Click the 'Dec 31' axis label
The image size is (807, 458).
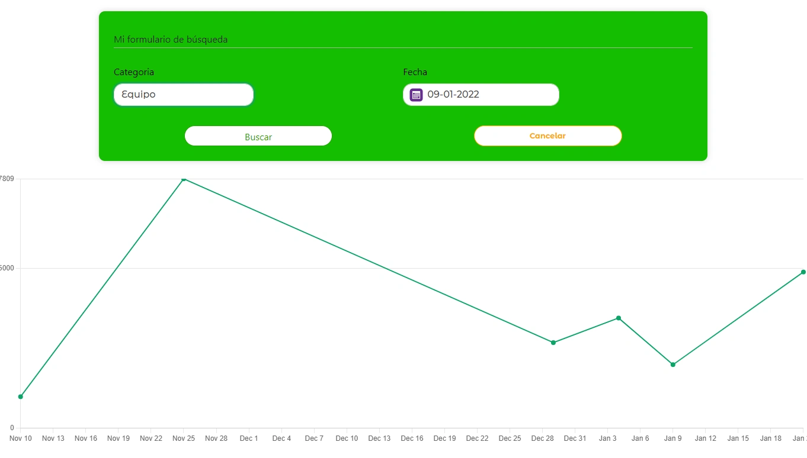575,438
